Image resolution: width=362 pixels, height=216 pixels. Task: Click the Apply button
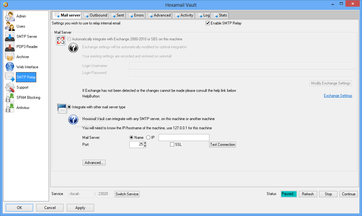click(x=80, y=208)
